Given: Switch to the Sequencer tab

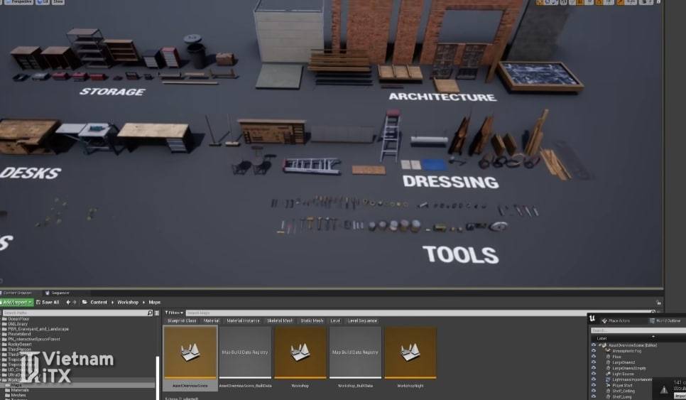Looking at the screenshot, I should tap(60, 292).
